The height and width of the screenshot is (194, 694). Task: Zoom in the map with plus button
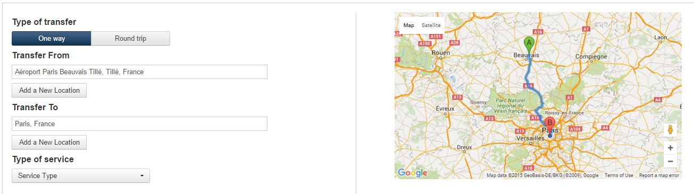[x=670, y=148]
